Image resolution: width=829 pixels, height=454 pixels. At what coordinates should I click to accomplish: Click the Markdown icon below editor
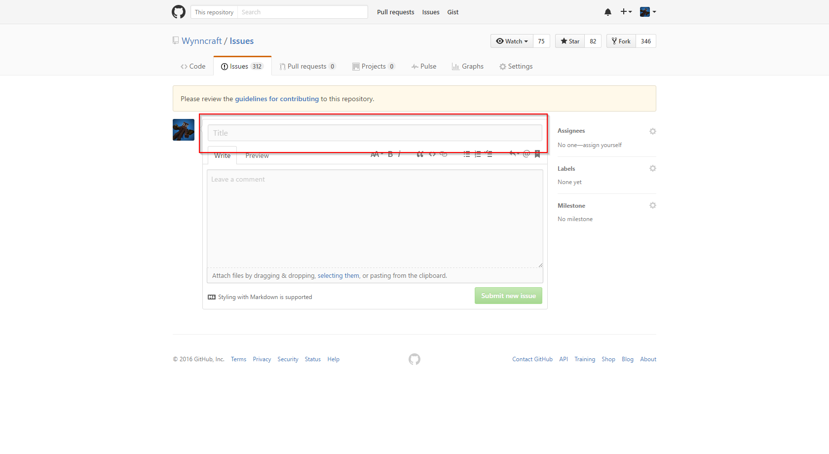(x=212, y=297)
